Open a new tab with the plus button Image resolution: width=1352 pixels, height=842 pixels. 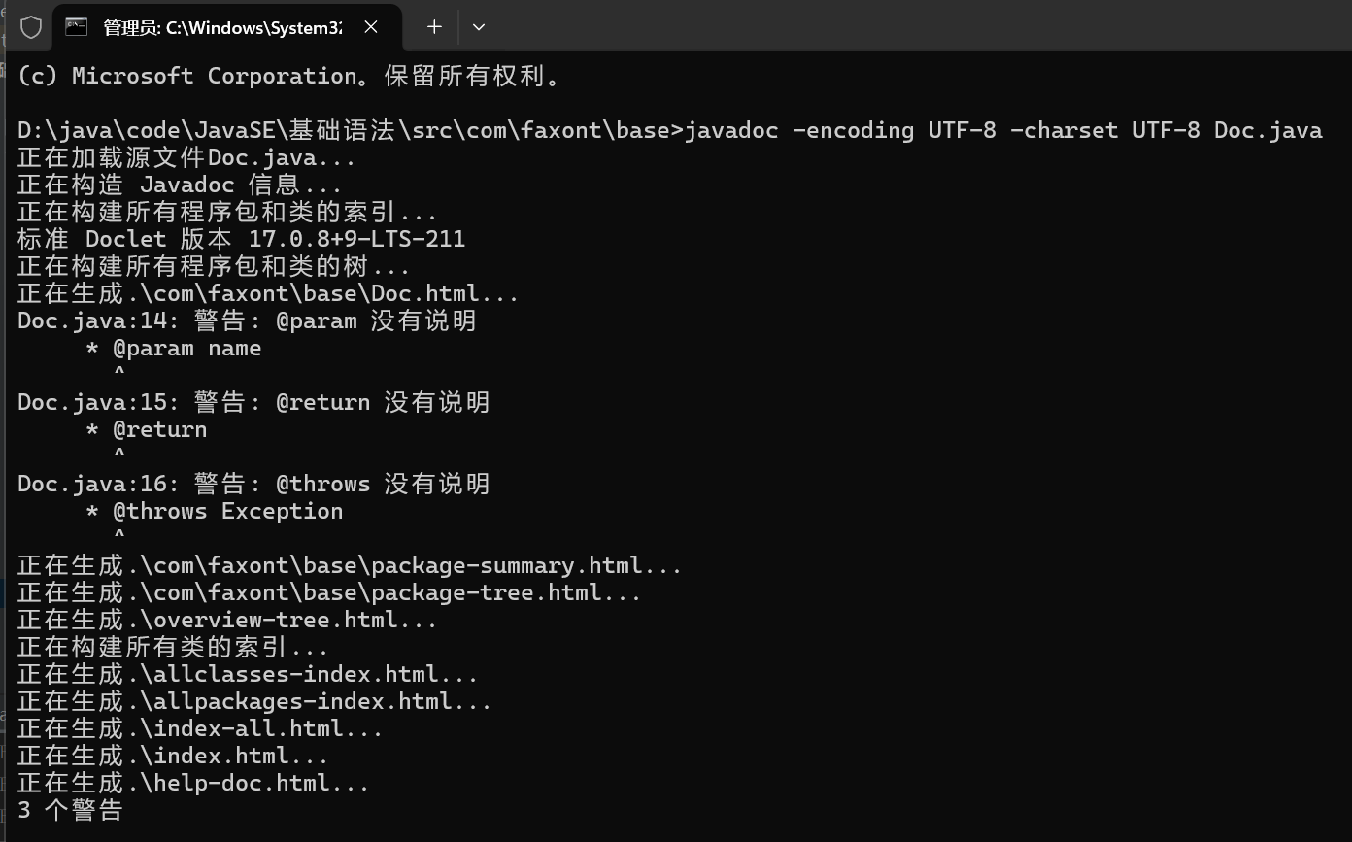pyautogui.click(x=434, y=27)
